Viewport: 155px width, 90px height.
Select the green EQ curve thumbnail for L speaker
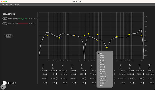23,19
